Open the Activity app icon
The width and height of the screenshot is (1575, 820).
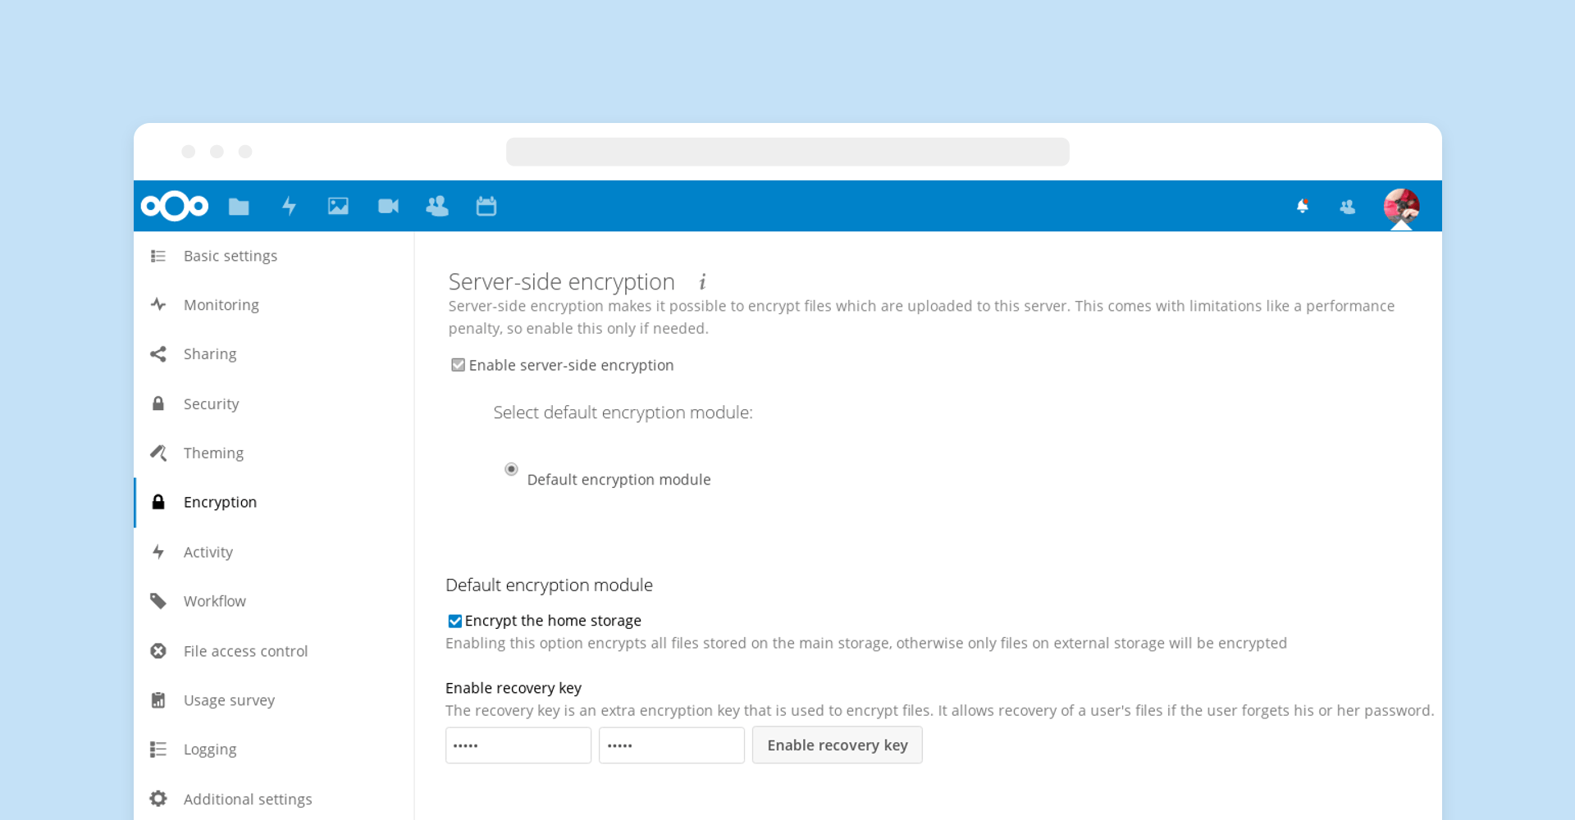pyautogui.click(x=289, y=206)
